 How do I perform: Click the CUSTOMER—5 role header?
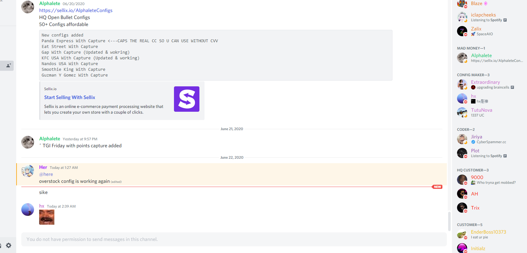(x=470, y=225)
